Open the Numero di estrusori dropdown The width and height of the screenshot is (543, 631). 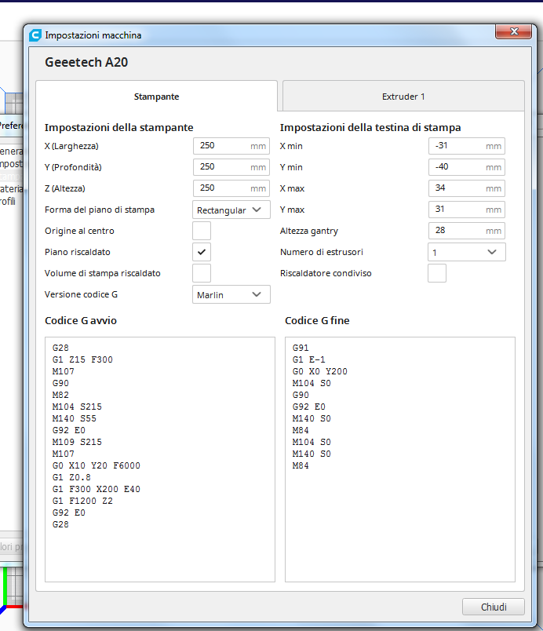pyautogui.click(x=467, y=252)
